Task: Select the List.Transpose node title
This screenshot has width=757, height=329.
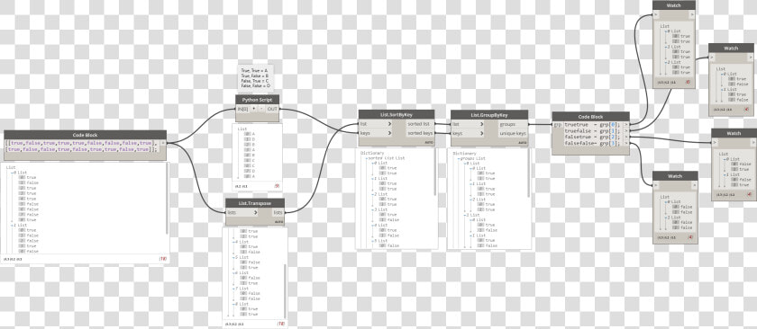Action: coord(255,203)
